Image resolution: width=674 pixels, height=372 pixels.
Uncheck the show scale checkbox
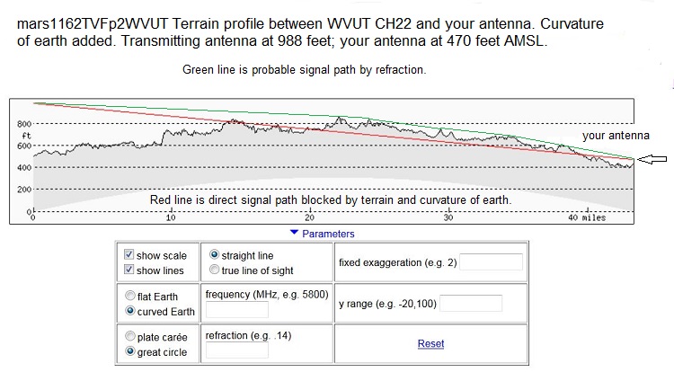[x=129, y=256]
